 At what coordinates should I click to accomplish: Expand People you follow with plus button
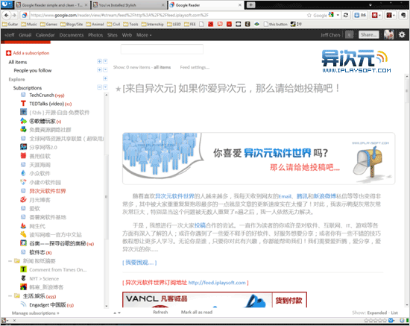99,70
